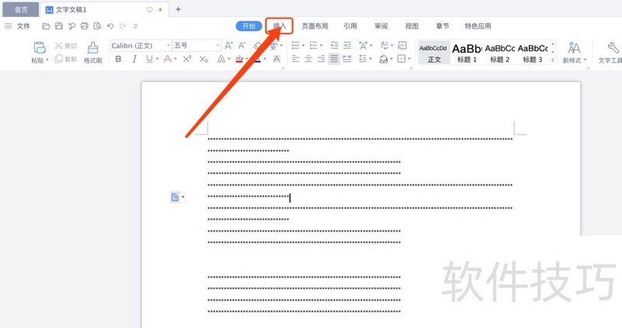622x328 pixels.
Task: Toggle subscript formatting
Action: 204,59
